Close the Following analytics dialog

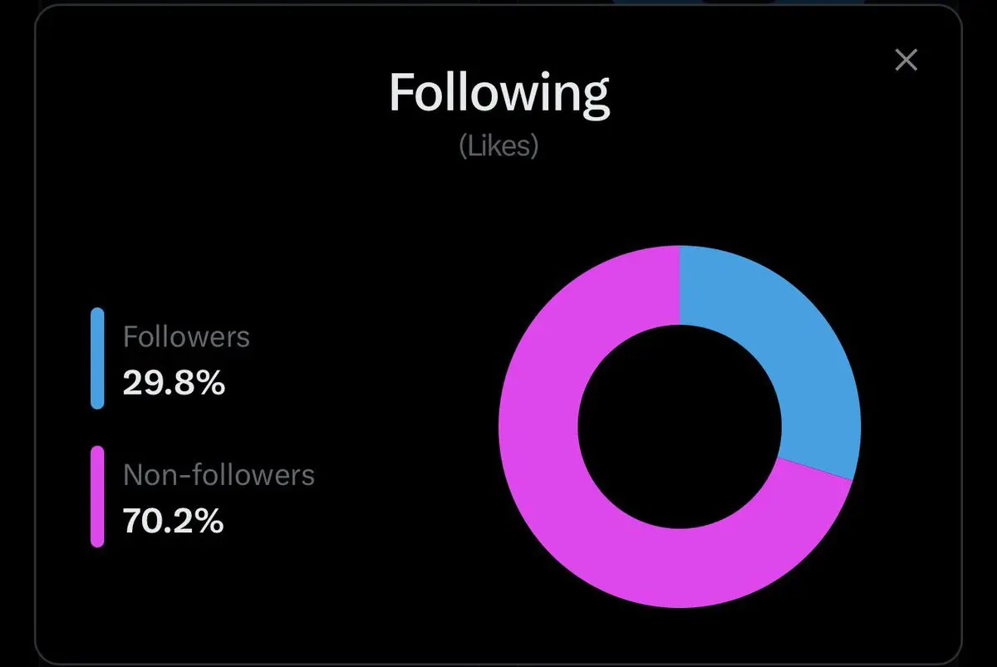pyautogui.click(x=906, y=60)
